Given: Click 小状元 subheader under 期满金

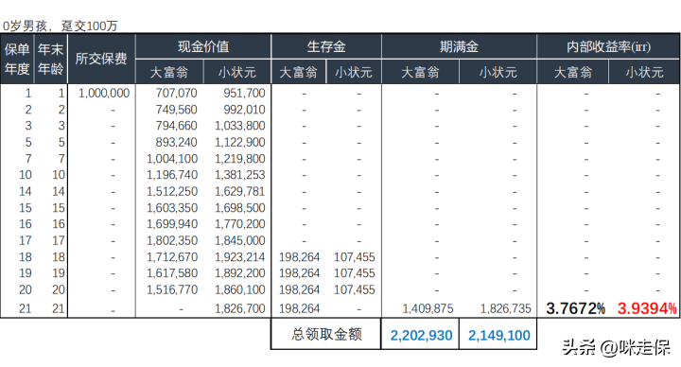Looking at the screenshot, I should click(x=498, y=72).
